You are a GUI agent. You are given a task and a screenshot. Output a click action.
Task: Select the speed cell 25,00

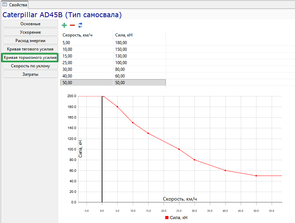tap(87, 63)
